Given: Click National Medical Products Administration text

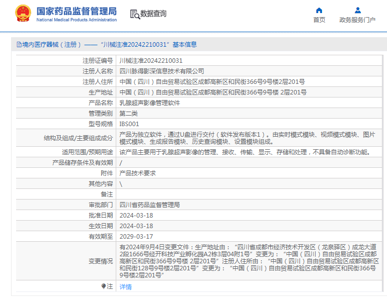Looking at the screenshot, I should click(x=76, y=20).
